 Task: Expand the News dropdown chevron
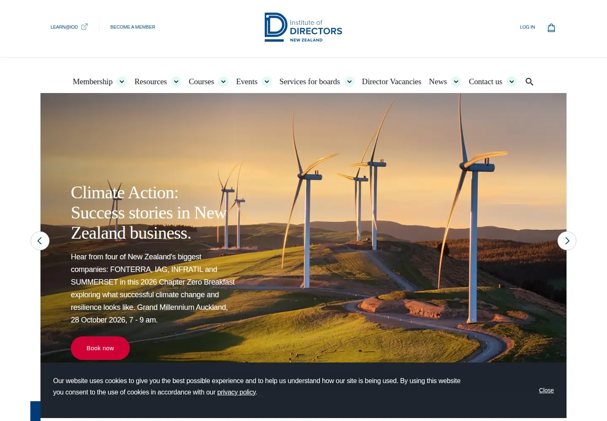pyautogui.click(x=456, y=82)
